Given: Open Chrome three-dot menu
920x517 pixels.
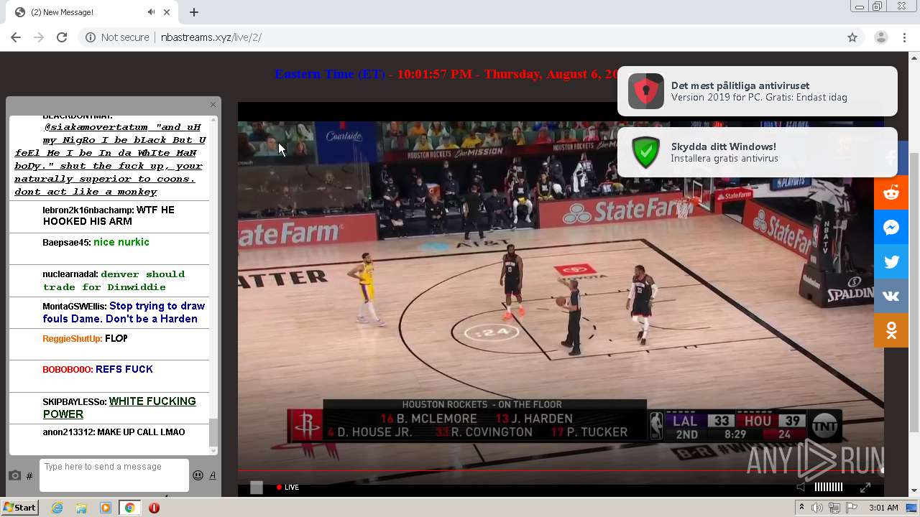Looking at the screenshot, I should [x=904, y=37].
